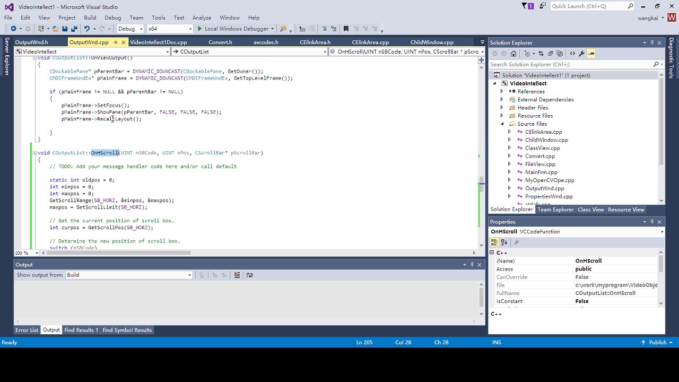Close the OutputWnd.cpp tab

[x=124, y=42]
